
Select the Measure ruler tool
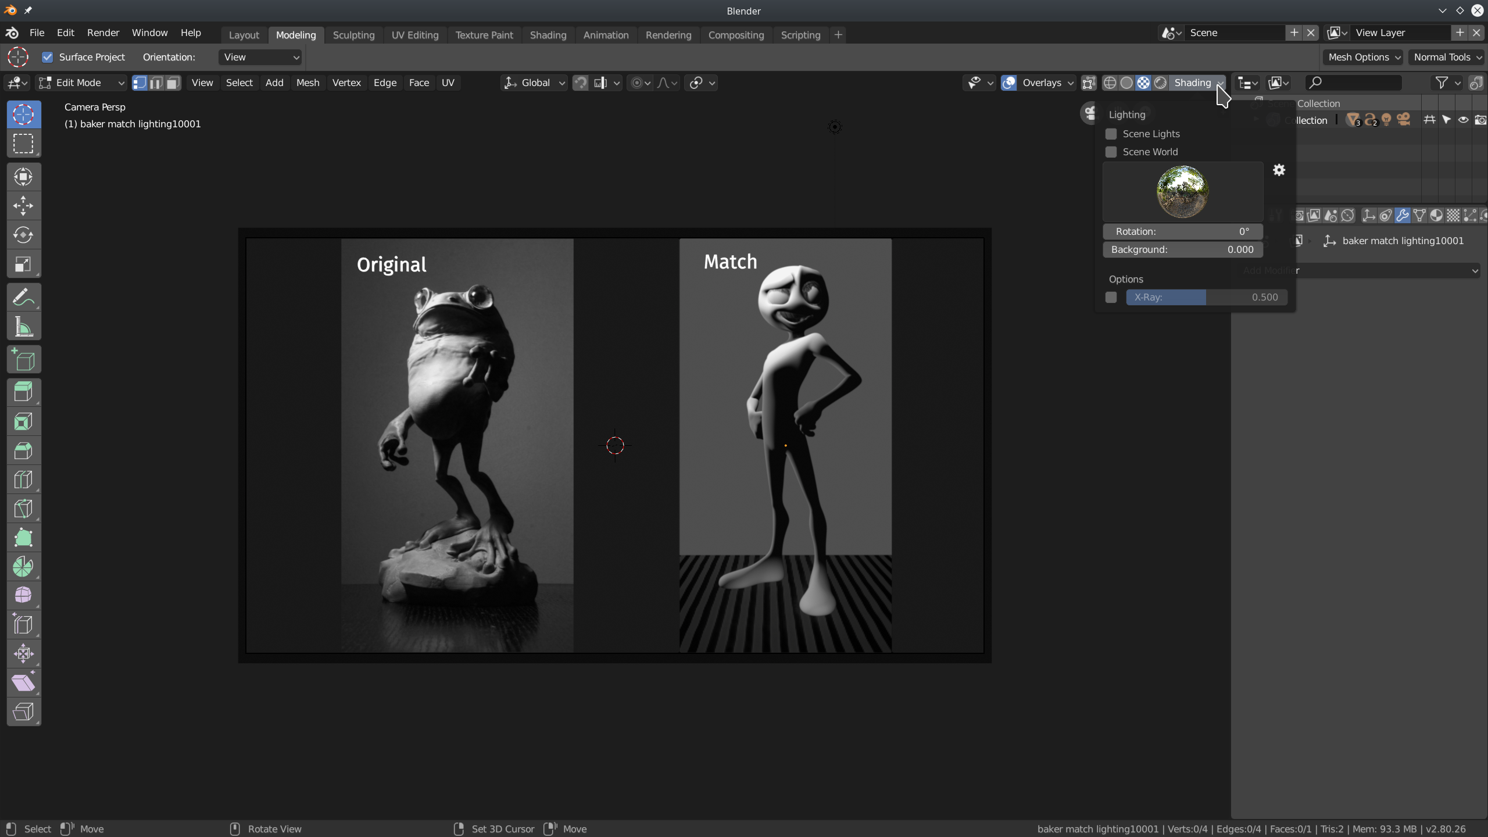[23, 327]
